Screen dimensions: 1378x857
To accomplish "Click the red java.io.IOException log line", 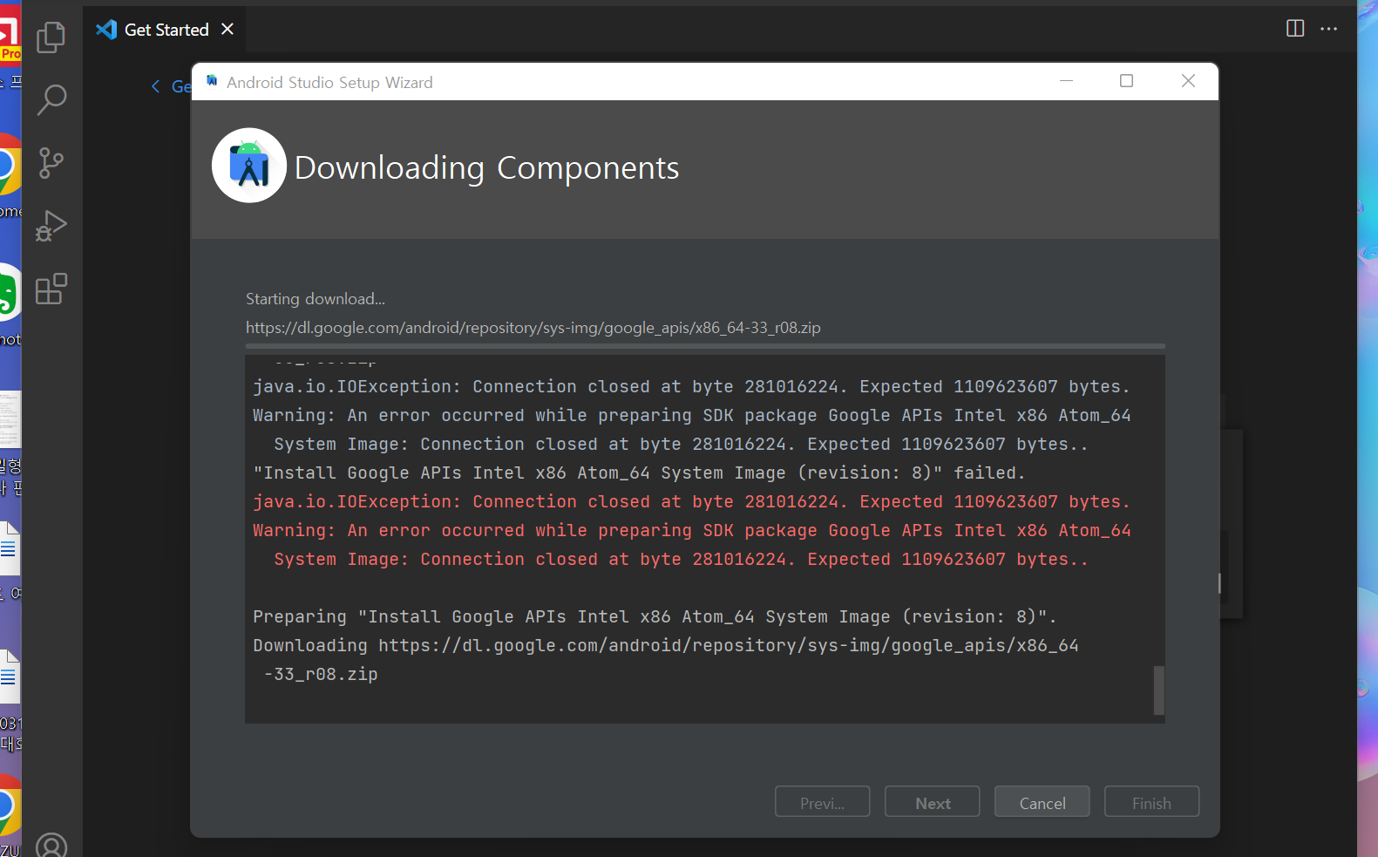I will pyautogui.click(x=692, y=502).
